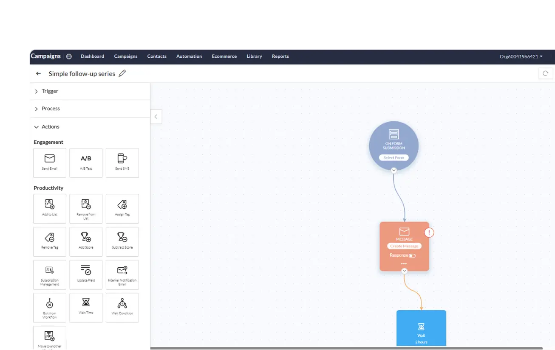Viewport: 555px width, 350px height.
Task: Collapse the left sidebar panel arrow
Action: [x=156, y=116]
